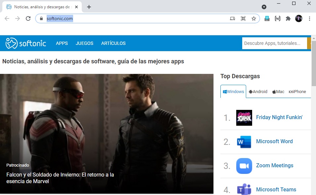Click the Microsoft Word icon
The width and height of the screenshot is (316, 195).
[x=244, y=142]
